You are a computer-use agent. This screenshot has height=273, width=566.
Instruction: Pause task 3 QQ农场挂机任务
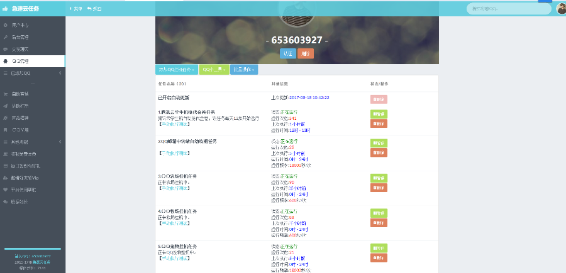(x=379, y=178)
